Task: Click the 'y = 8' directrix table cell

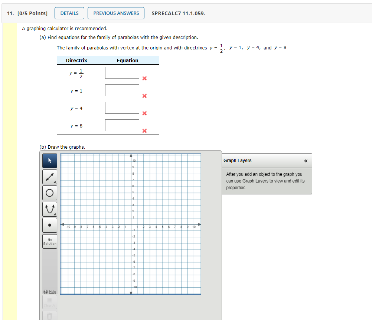Action: 76,126
